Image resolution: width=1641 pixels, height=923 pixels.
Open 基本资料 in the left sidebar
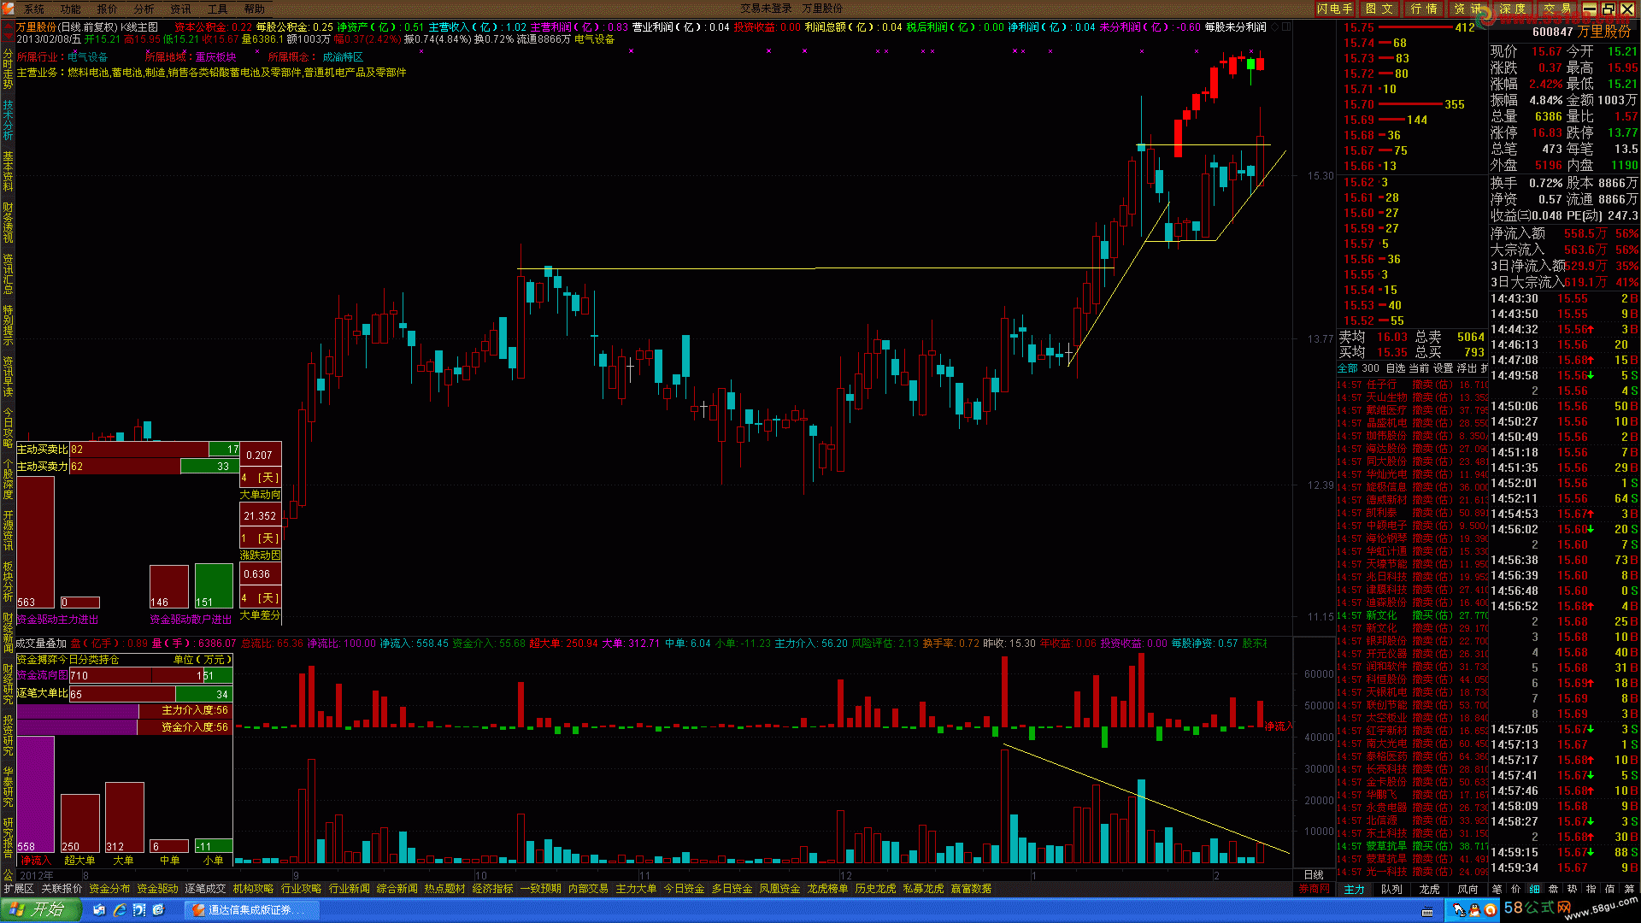[x=8, y=172]
